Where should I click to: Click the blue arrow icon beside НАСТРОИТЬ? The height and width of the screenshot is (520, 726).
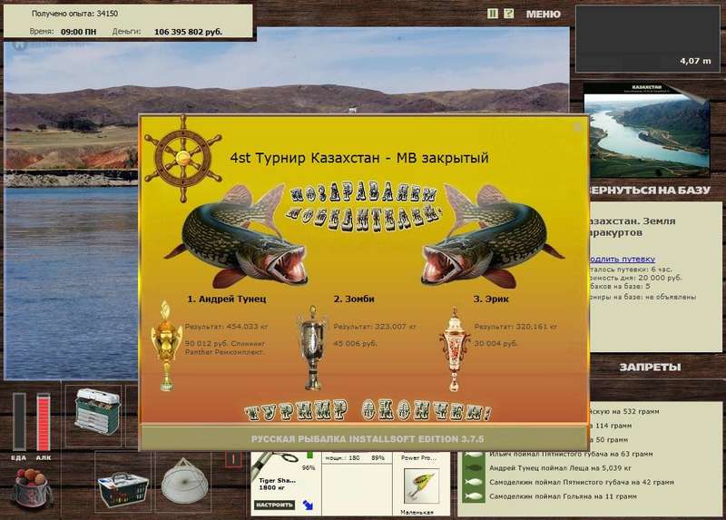coord(308,505)
